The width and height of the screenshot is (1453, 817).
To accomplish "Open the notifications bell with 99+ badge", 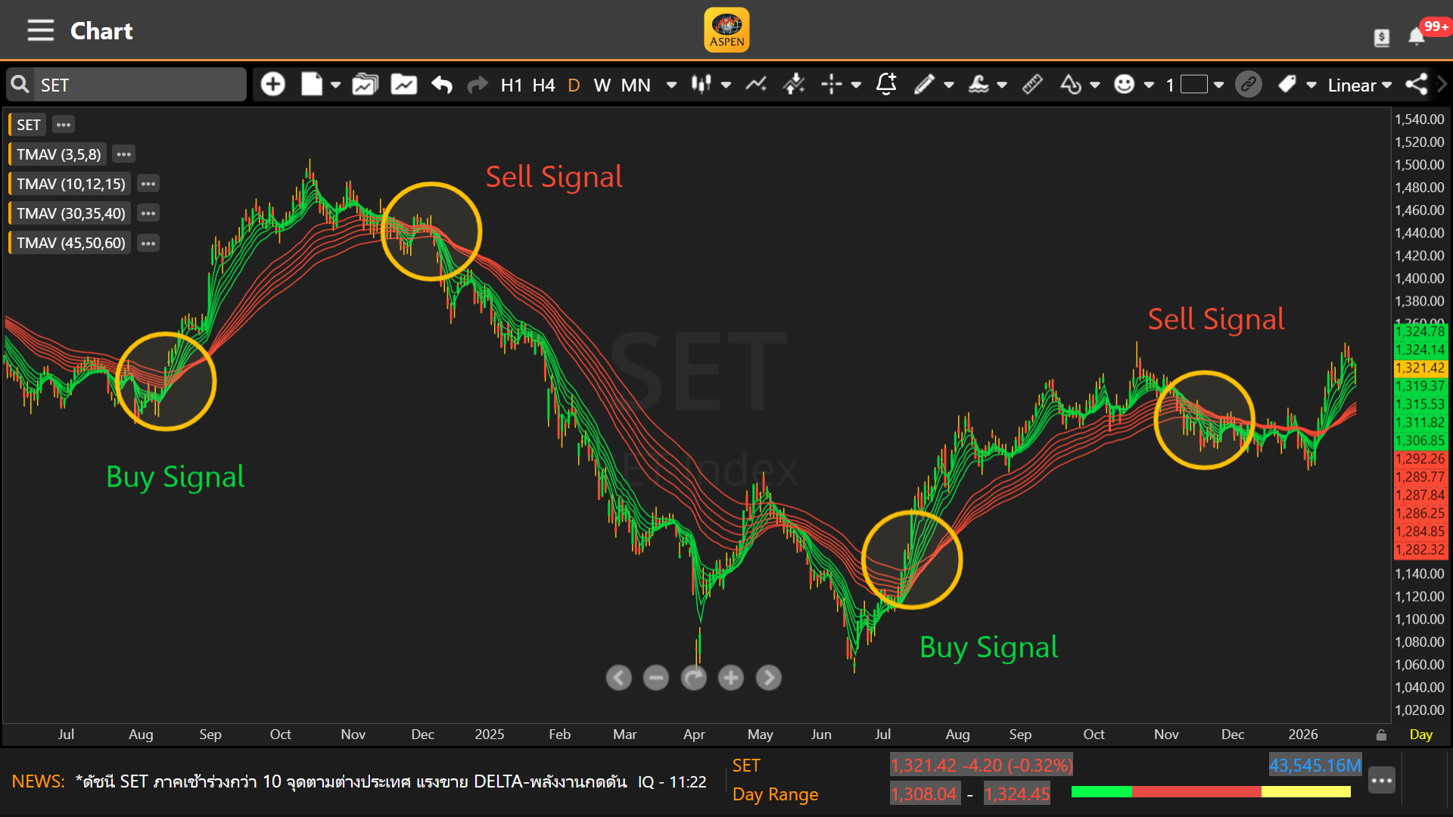I will [1417, 36].
